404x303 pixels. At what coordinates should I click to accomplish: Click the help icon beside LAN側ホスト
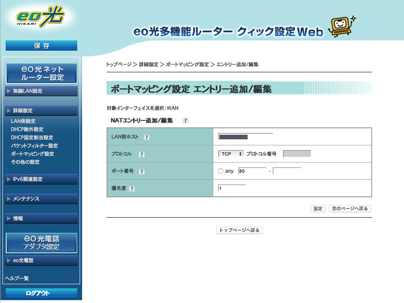coord(146,137)
